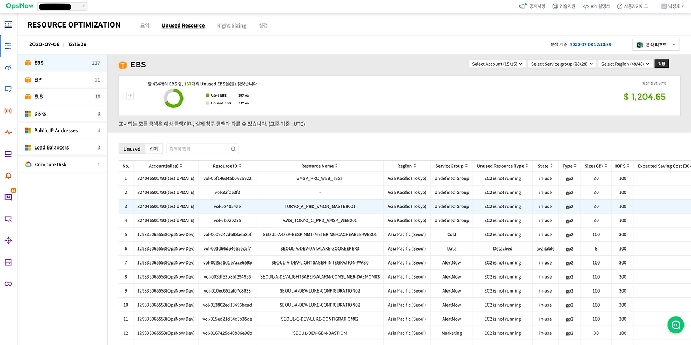Image resolution: width=691 pixels, height=345 pixels.
Task: Select EIP in resource list
Action: [63, 79]
